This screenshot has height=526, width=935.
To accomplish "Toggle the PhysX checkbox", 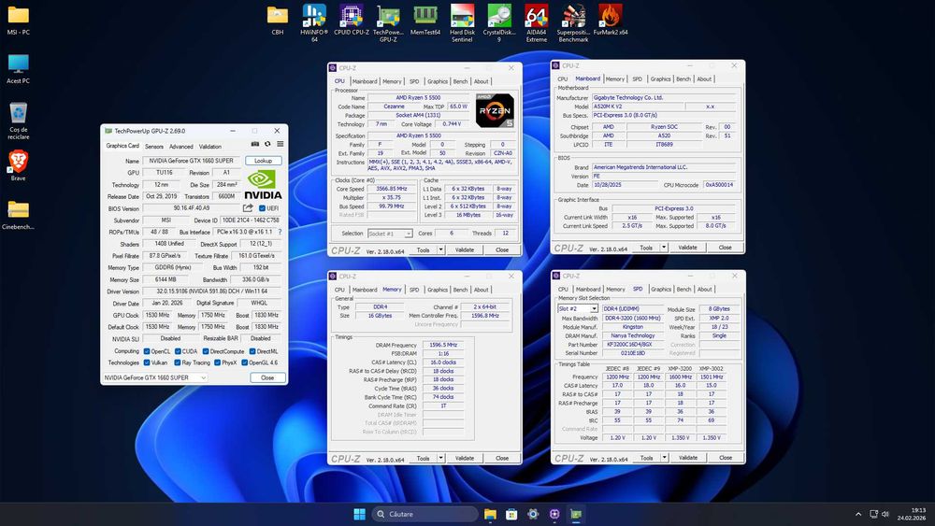I will click(x=217, y=363).
